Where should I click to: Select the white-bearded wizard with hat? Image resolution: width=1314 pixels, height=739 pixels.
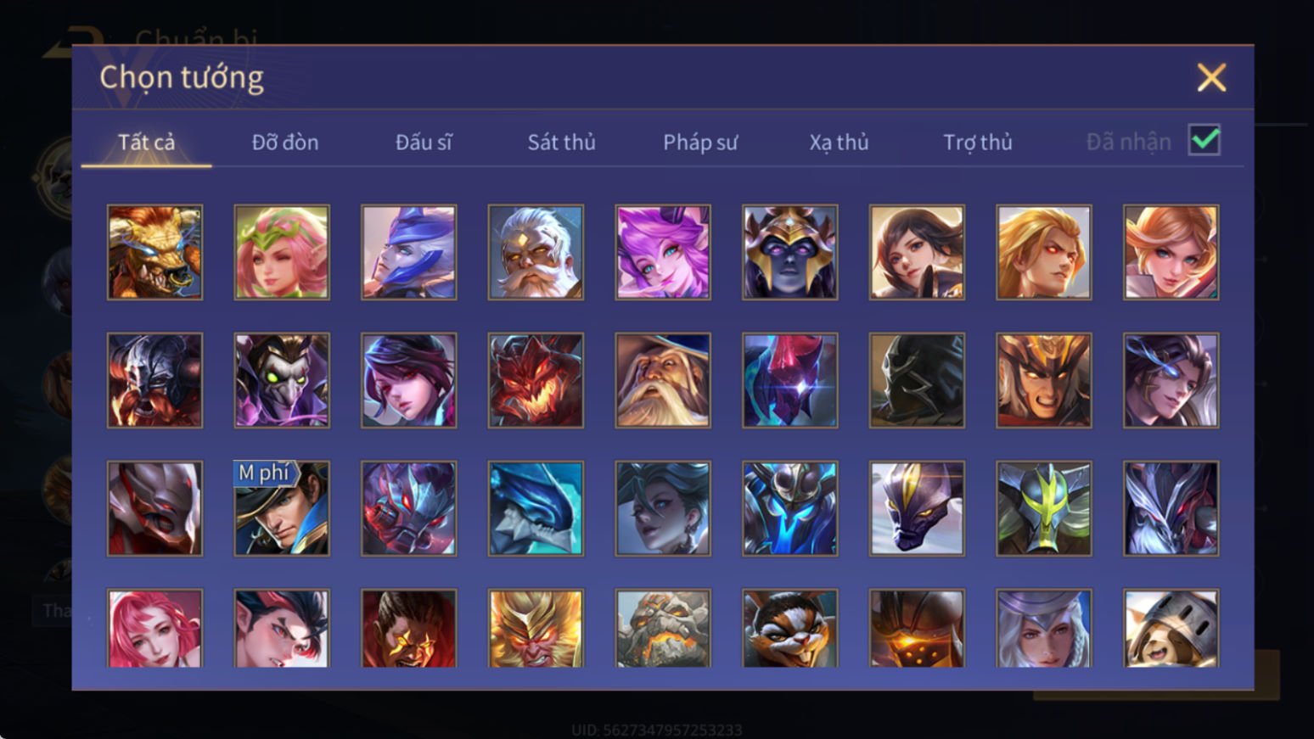click(x=663, y=380)
